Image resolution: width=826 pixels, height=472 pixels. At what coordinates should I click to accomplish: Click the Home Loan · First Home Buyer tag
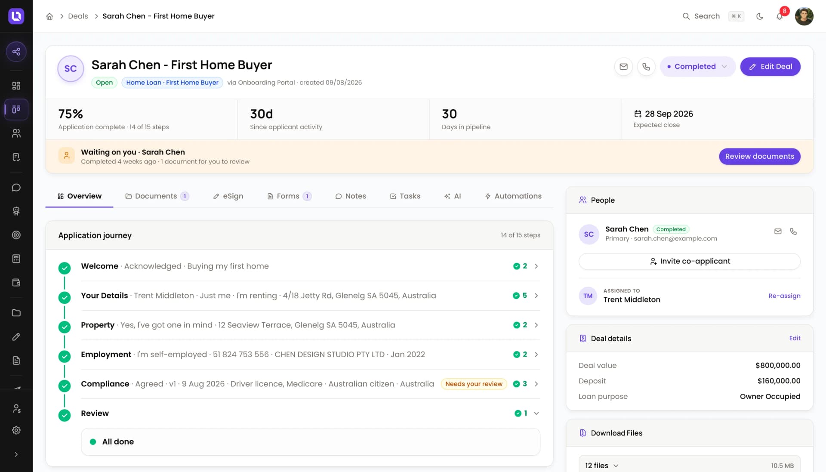(x=172, y=83)
